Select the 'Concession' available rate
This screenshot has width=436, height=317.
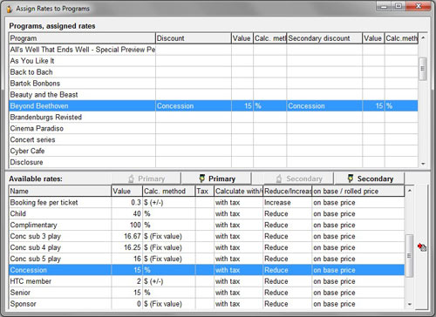click(x=207, y=270)
